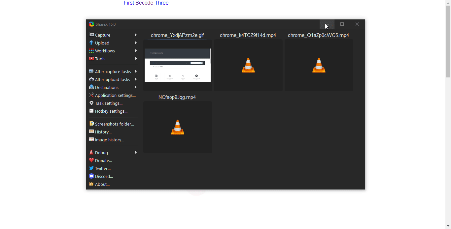451x229 pixels.
Task: Open Task settings
Action: 113,103
